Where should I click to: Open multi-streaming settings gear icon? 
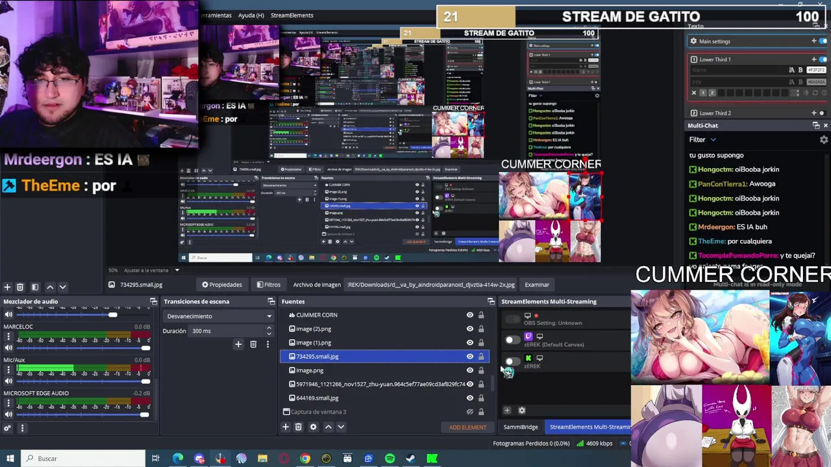tap(521, 410)
